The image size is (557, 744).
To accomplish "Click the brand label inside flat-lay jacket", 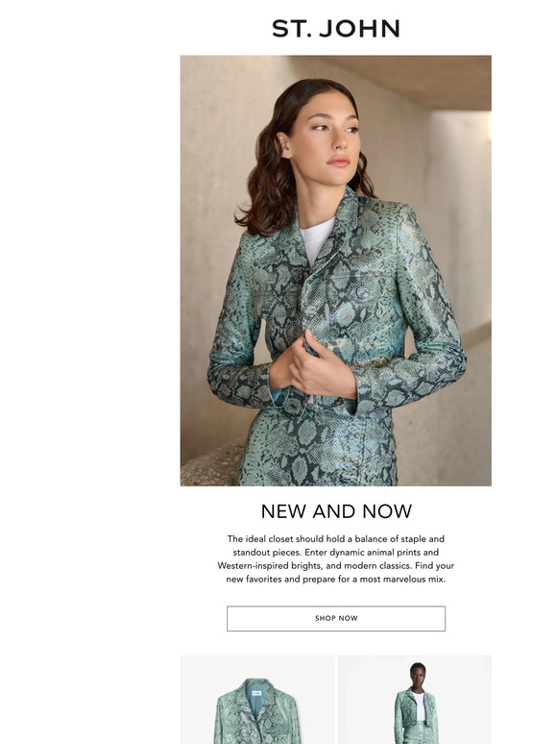I will tap(256, 693).
